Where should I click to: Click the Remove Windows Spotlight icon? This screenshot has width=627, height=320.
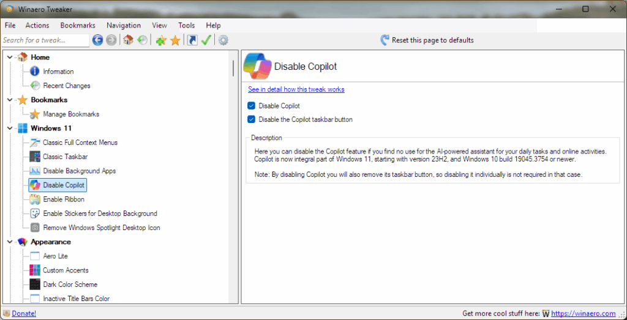pyautogui.click(x=35, y=228)
